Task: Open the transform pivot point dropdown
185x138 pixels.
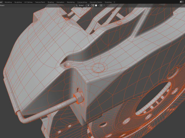Action: tap(89, 5)
